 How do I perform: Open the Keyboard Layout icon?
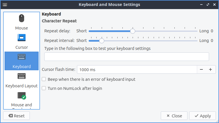pos(22,76)
